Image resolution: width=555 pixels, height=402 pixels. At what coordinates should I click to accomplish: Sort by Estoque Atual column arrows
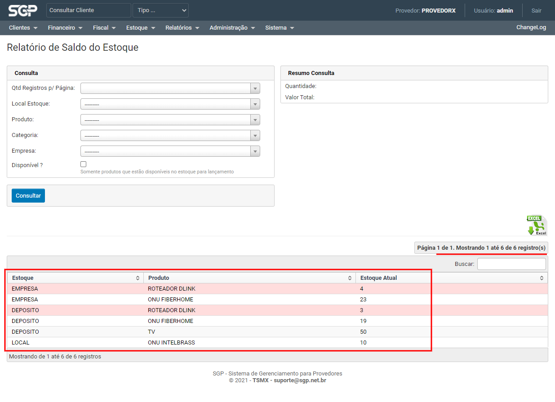click(x=542, y=278)
